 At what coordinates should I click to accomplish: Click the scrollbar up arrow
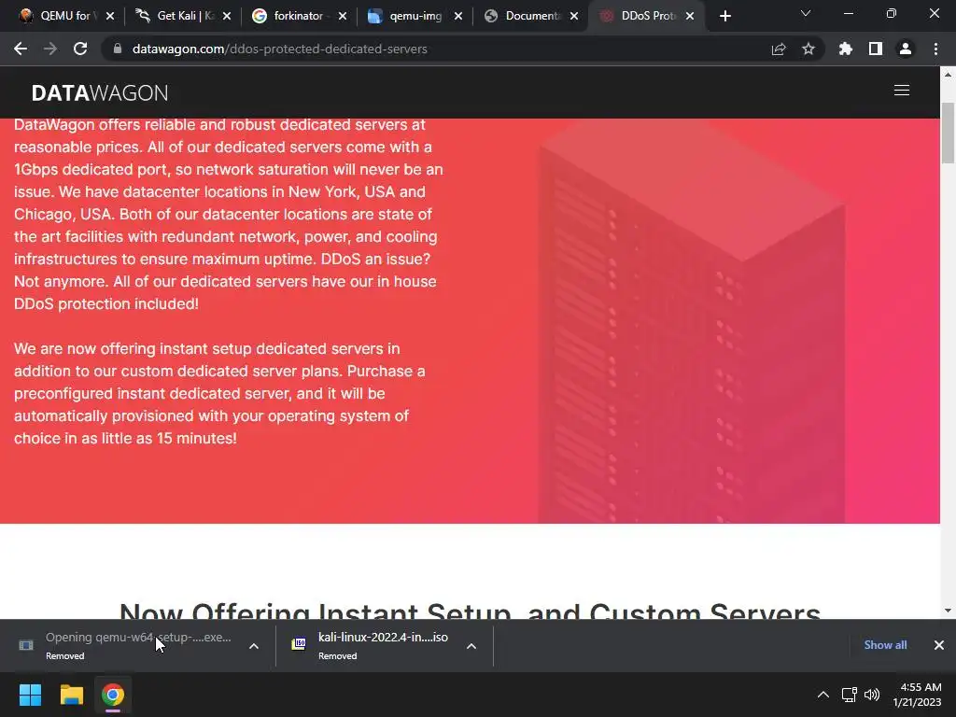(948, 75)
